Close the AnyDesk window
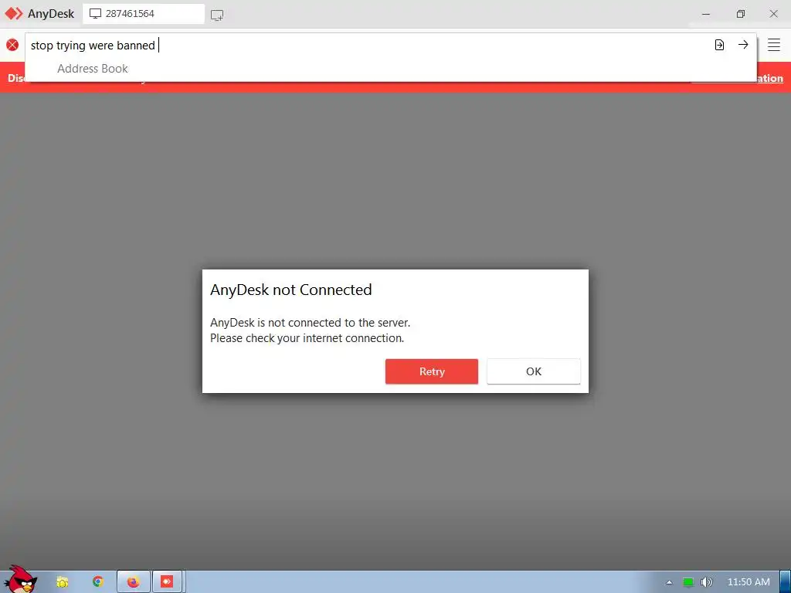791x593 pixels. (x=774, y=14)
